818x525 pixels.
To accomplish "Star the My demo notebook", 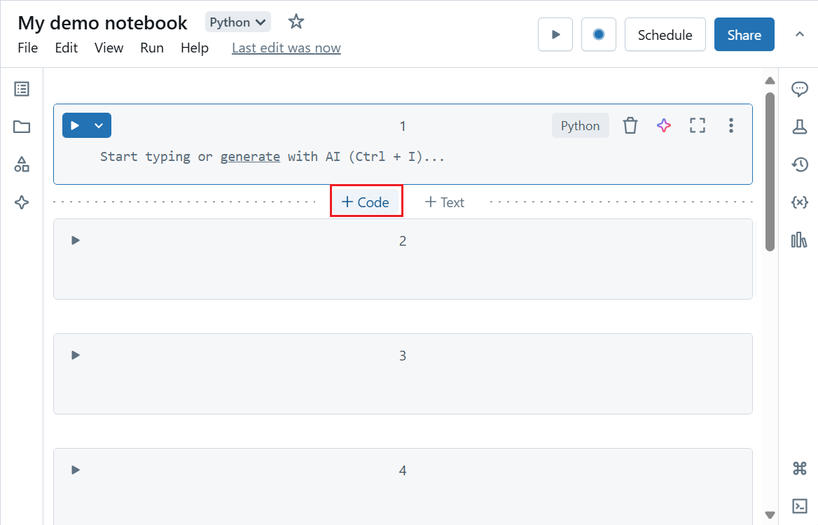I will (x=296, y=22).
